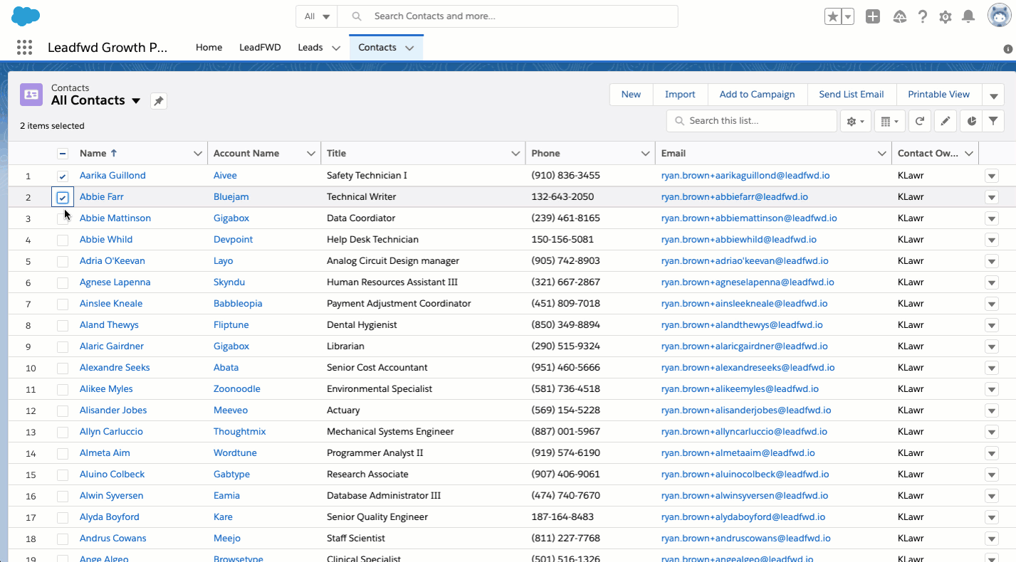
Task: Uncheck the Abbie Farr row checkbox
Action: pyautogui.click(x=63, y=197)
